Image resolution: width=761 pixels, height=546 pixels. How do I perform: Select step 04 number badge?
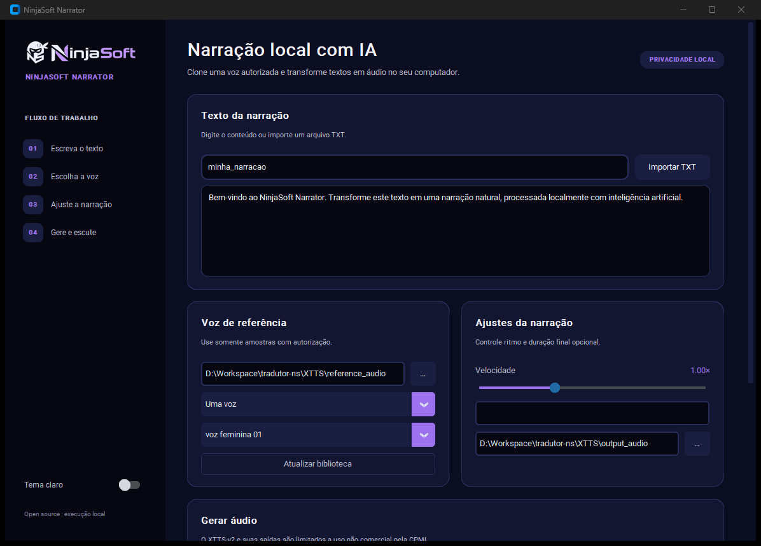click(33, 232)
